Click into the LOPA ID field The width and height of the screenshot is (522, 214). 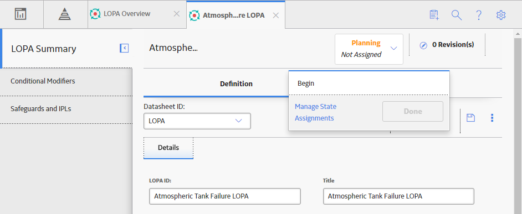(x=225, y=196)
